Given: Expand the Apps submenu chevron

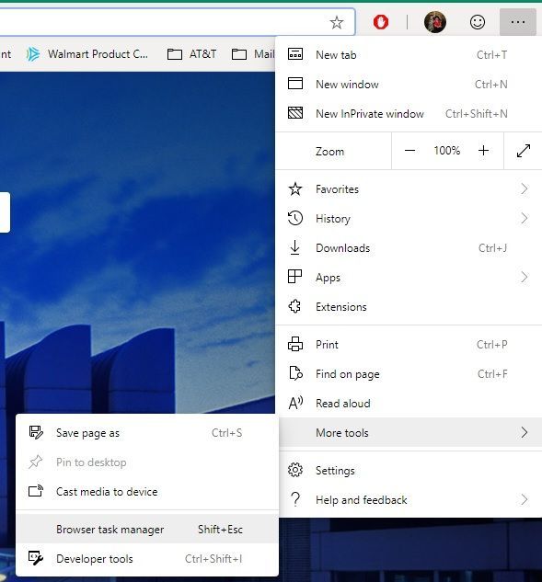Looking at the screenshot, I should coord(525,277).
